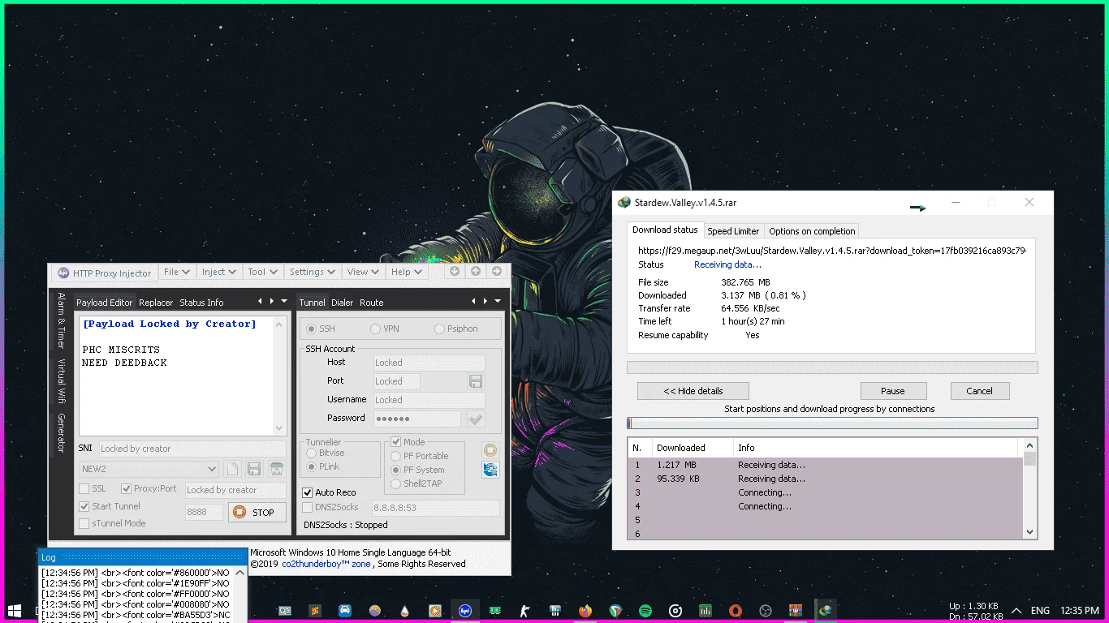
Task: Open Firefox from the taskbar
Action: (585, 610)
